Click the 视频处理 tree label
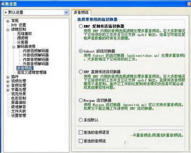The width and height of the screenshot is (191, 153). click(x=18, y=81)
